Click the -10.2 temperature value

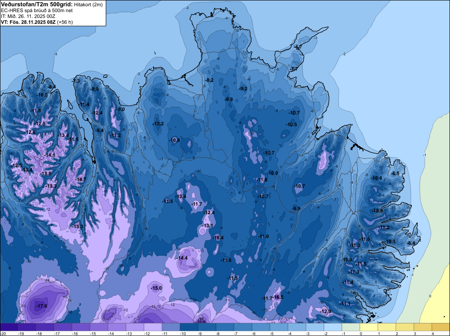click(x=158, y=124)
